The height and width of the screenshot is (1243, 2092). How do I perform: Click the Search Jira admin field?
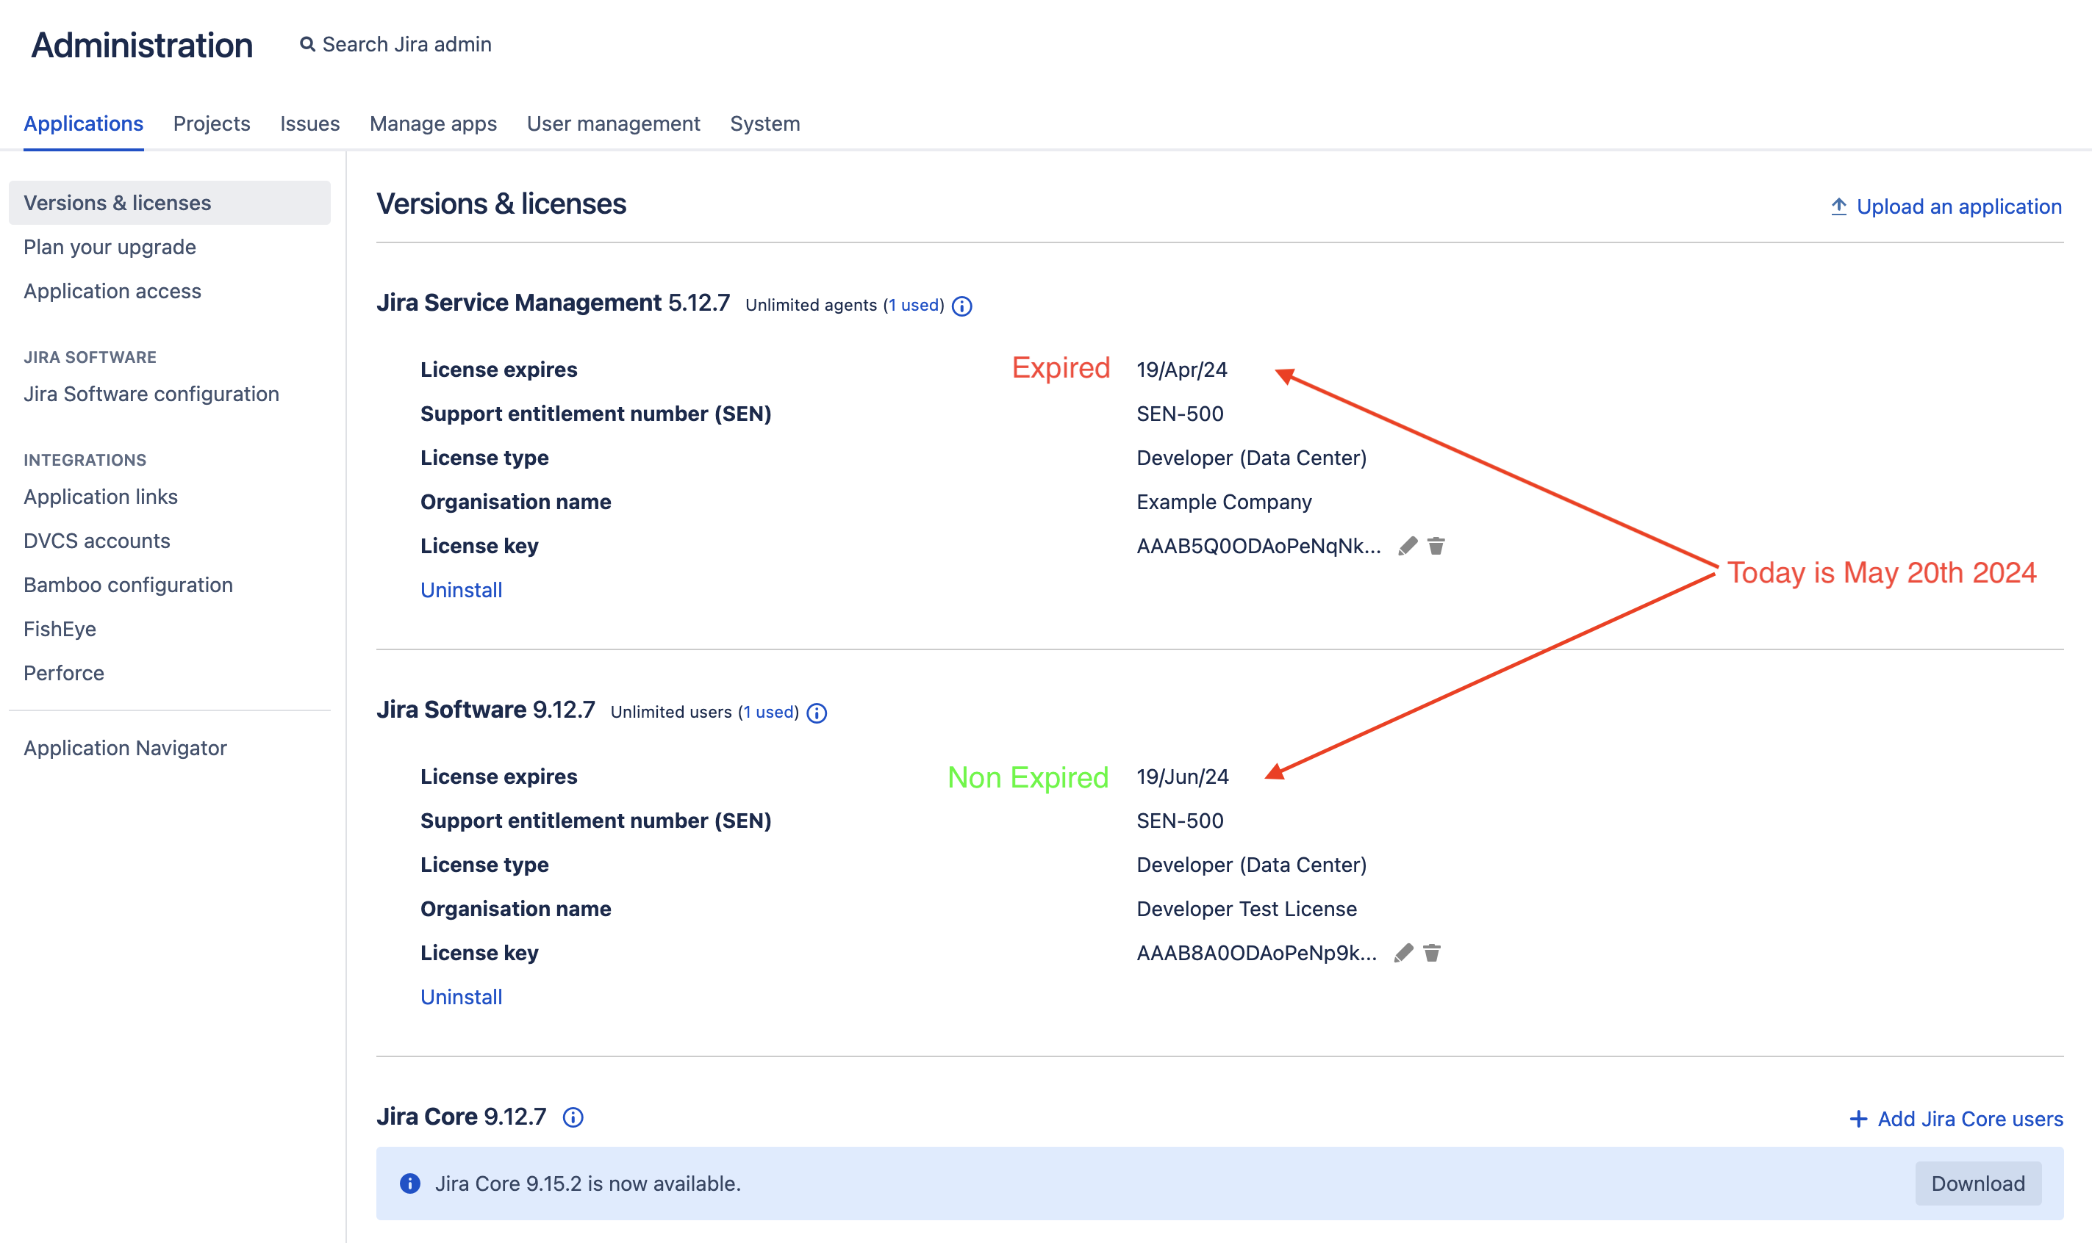tap(406, 44)
